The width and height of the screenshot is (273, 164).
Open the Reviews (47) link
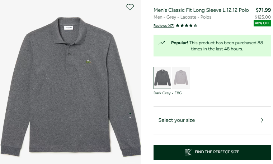[x=164, y=26]
